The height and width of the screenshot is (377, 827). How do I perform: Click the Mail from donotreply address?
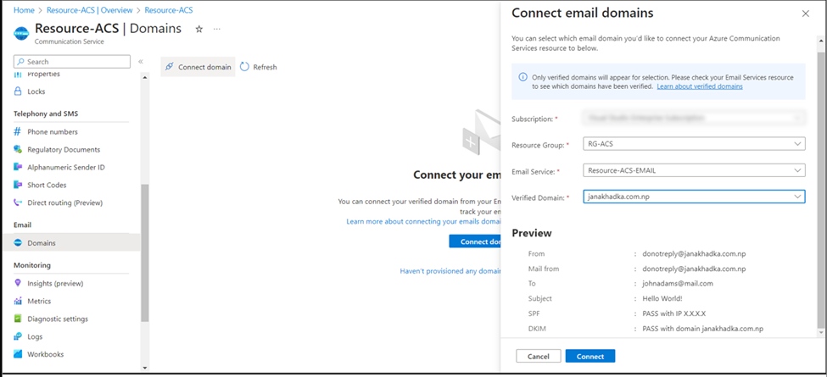pos(694,269)
